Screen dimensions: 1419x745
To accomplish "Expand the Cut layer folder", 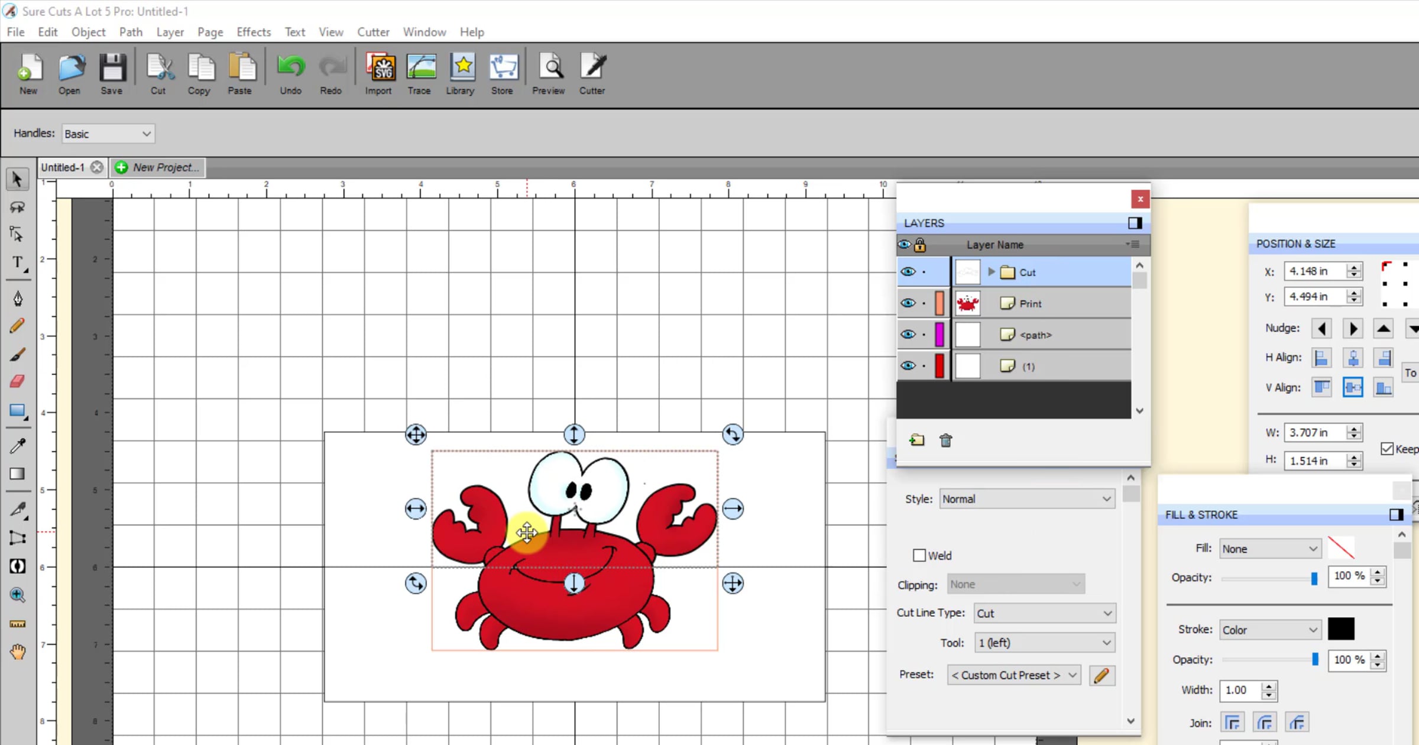I will pyautogui.click(x=992, y=272).
